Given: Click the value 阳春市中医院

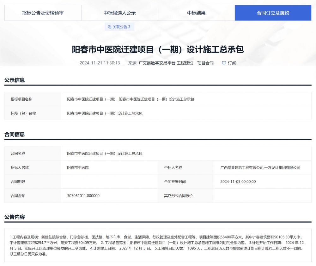Looking at the screenshot, I should 78,168.
